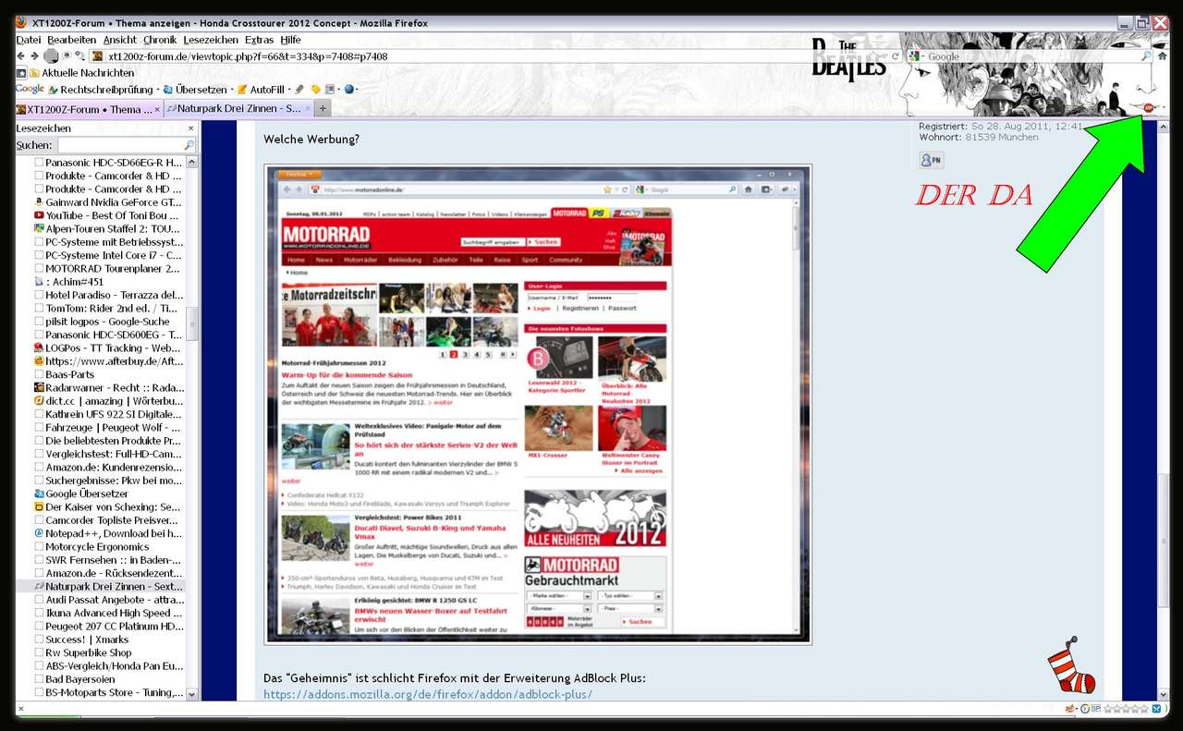Click the search magnifier in Google box
The image size is (1183, 731).
point(1146,56)
